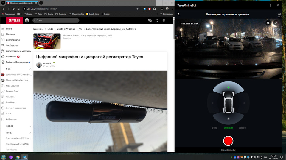
Task: Click the Lada breadcrumb
Action: [50, 29]
